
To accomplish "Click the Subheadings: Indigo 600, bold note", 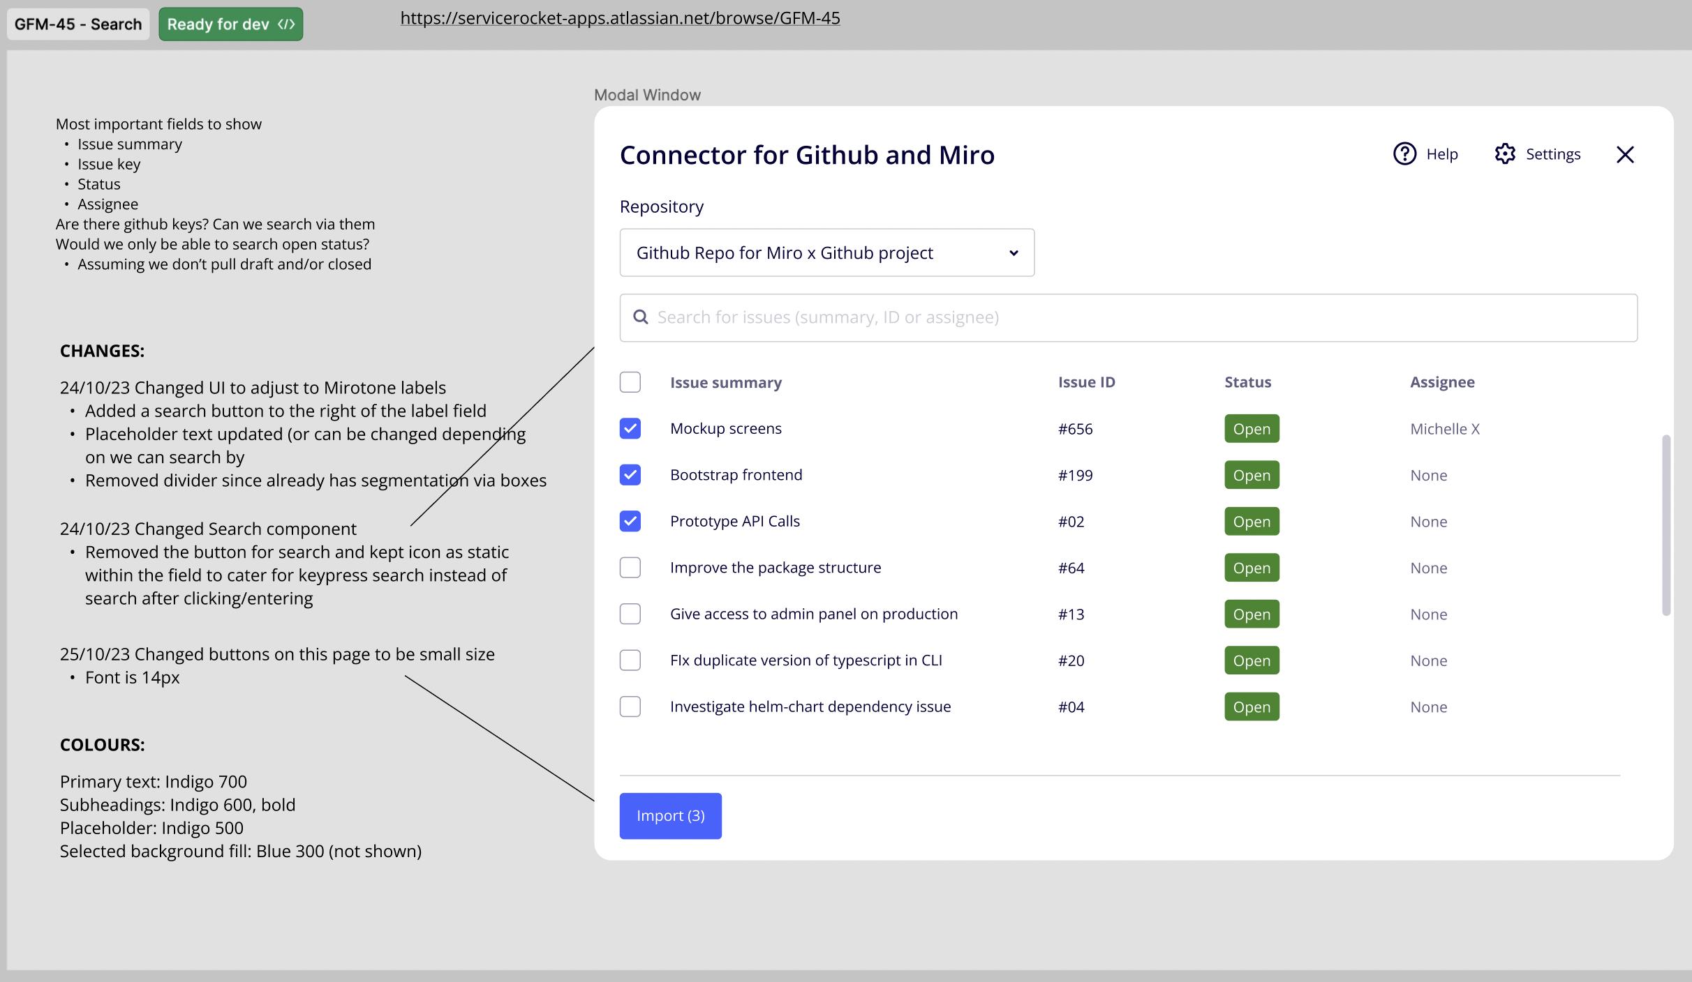I will click(x=178, y=805).
